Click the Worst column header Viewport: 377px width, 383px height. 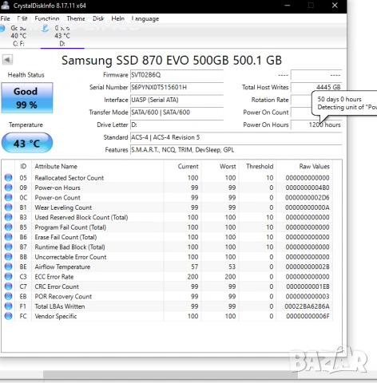pyautogui.click(x=220, y=167)
